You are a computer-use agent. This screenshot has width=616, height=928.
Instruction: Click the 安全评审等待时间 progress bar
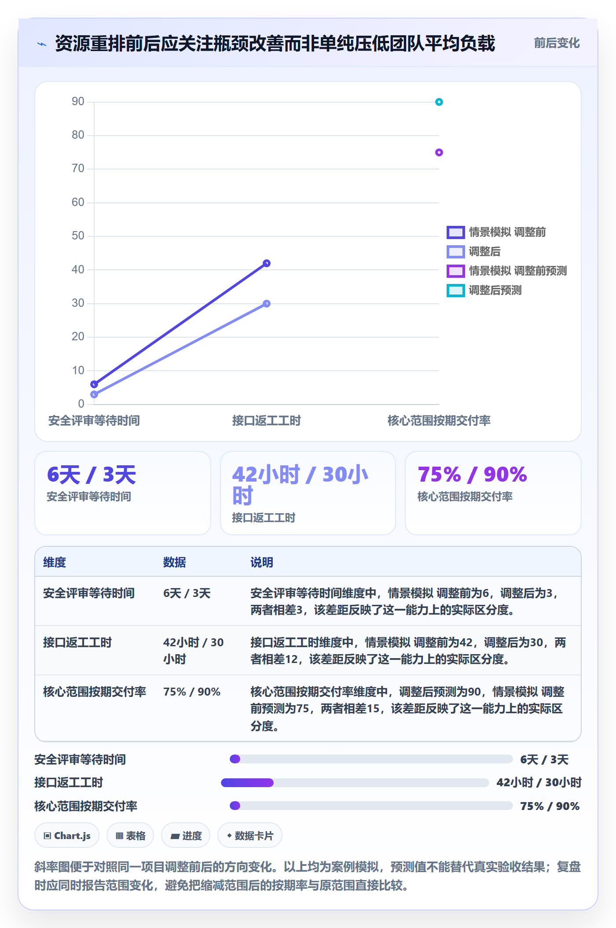click(x=371, y=759)
